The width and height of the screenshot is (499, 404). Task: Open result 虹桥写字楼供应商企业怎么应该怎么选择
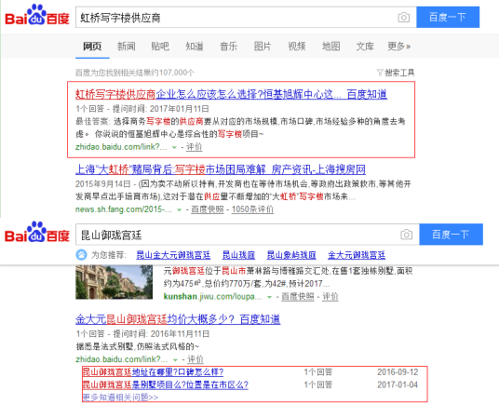click(231, 94)
